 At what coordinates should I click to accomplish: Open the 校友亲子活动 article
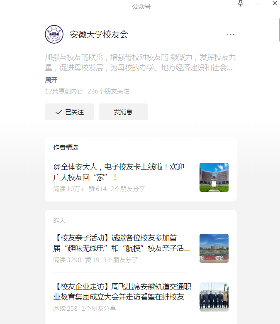122,243
